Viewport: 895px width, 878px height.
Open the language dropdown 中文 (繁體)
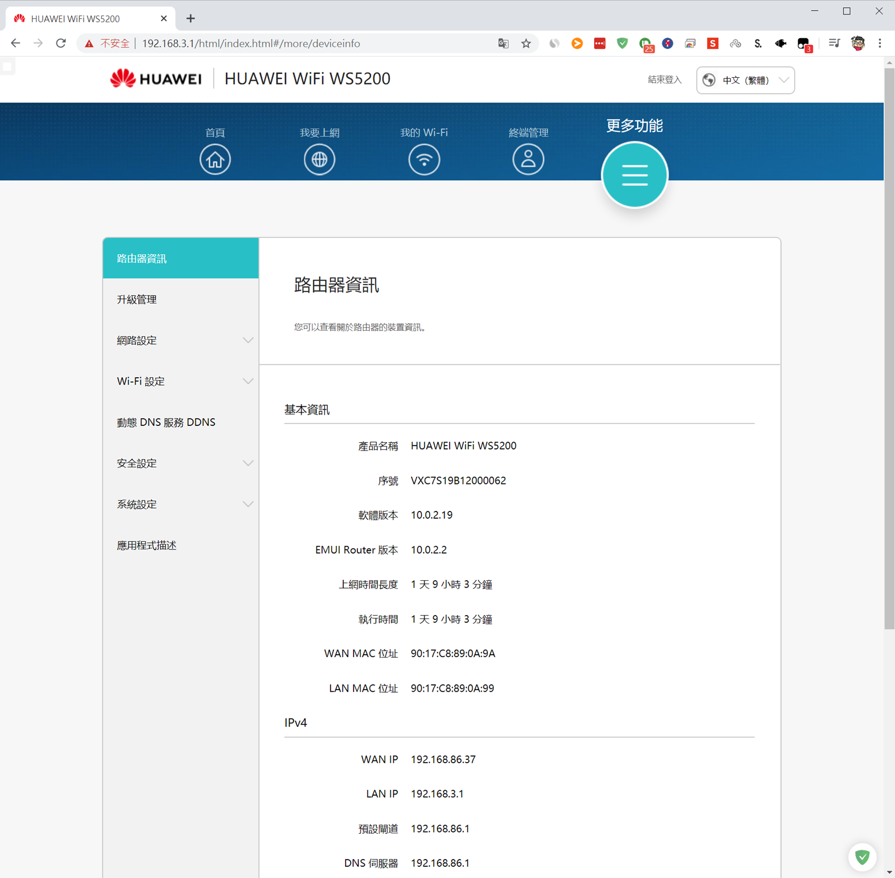click(x=745, y=80)
